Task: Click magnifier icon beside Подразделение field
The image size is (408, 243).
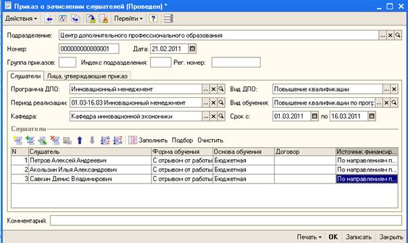Action: (x=398, y=35)
